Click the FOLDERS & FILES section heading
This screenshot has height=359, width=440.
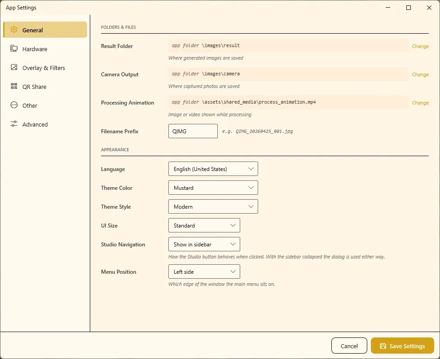(119, 27)
